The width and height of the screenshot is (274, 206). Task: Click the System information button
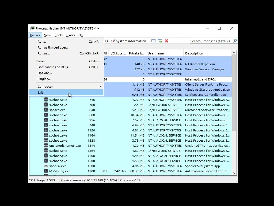click(x=128, y=41)
